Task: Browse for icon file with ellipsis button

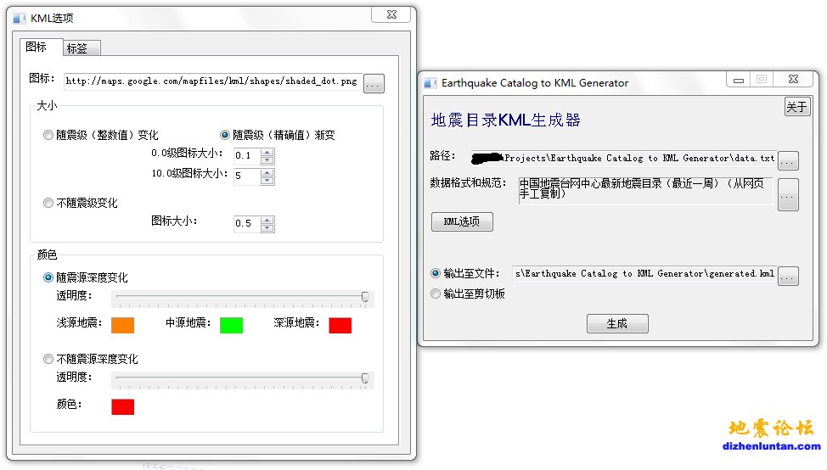Action: (x=374, y=83)
